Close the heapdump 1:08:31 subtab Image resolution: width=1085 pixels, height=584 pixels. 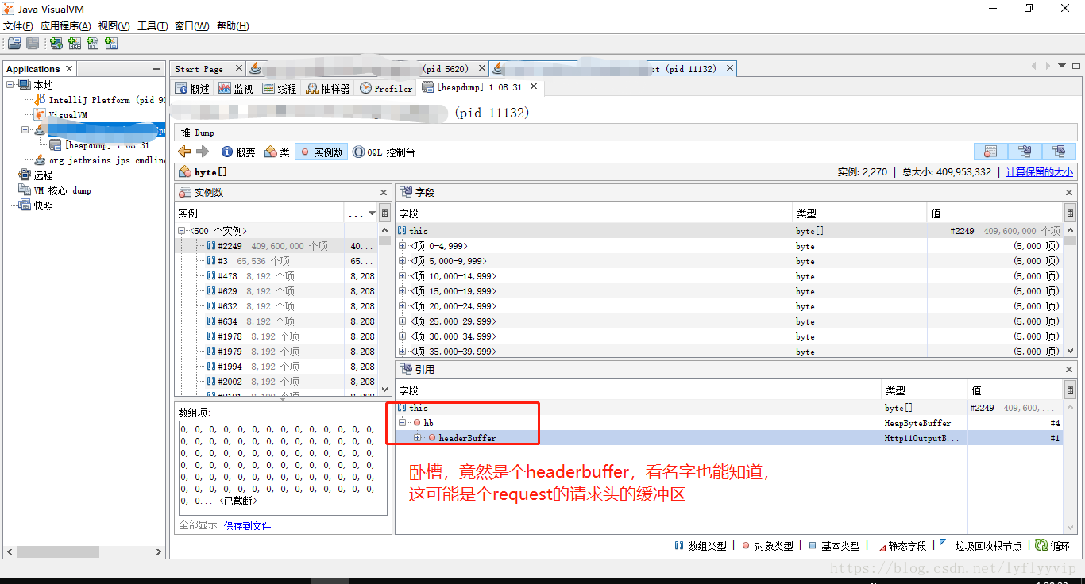tap(534, 86)
